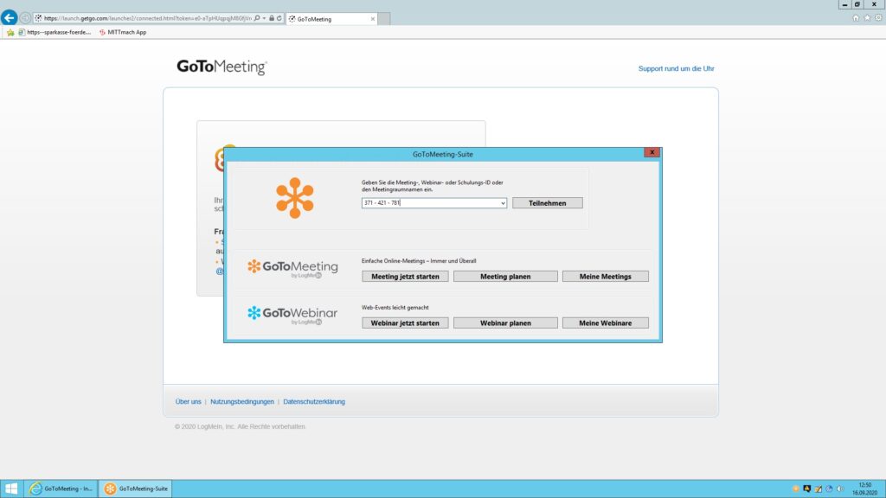This screenshot has height=498, width=886.
Task: Click the GoToMeeting page header logo
Action: pyautogui.click(x=221, y=67)
